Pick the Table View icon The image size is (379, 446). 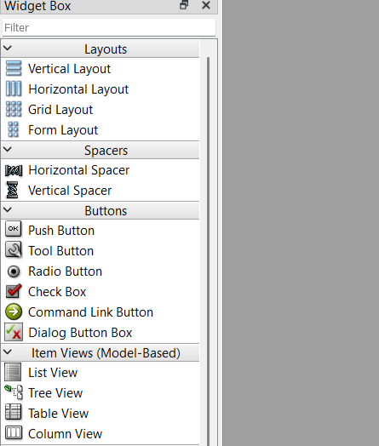tap(14, 413)
